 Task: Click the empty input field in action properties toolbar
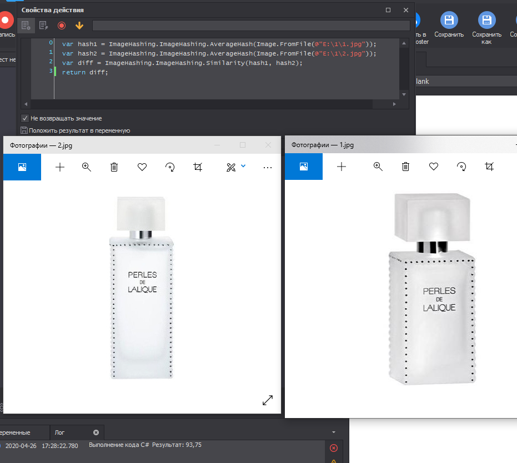[x=251, y=26]
